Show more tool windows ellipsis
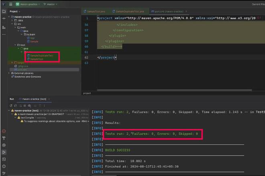This screenshot has height=176, width=265. pyautogui.click(x=4, y=34)
